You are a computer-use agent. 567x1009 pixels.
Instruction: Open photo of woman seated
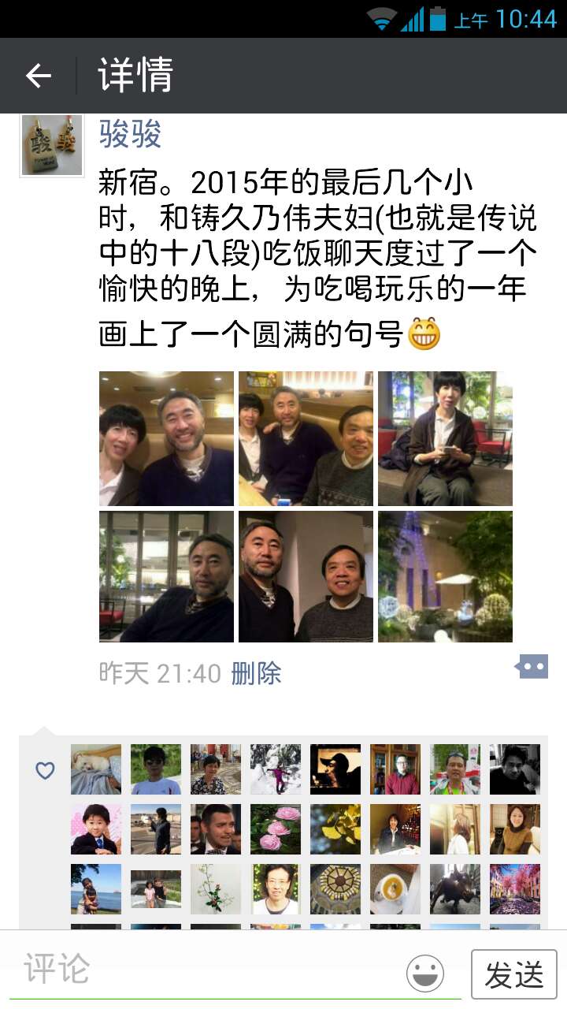tap(445, 438)
